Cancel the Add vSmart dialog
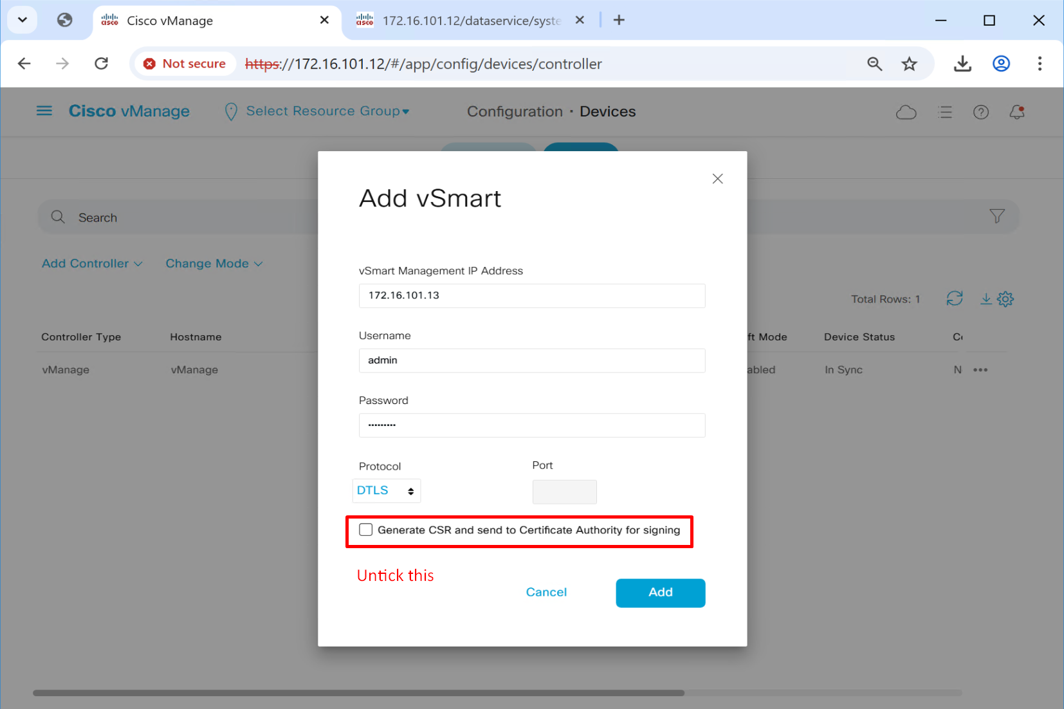 pos(546,593)
